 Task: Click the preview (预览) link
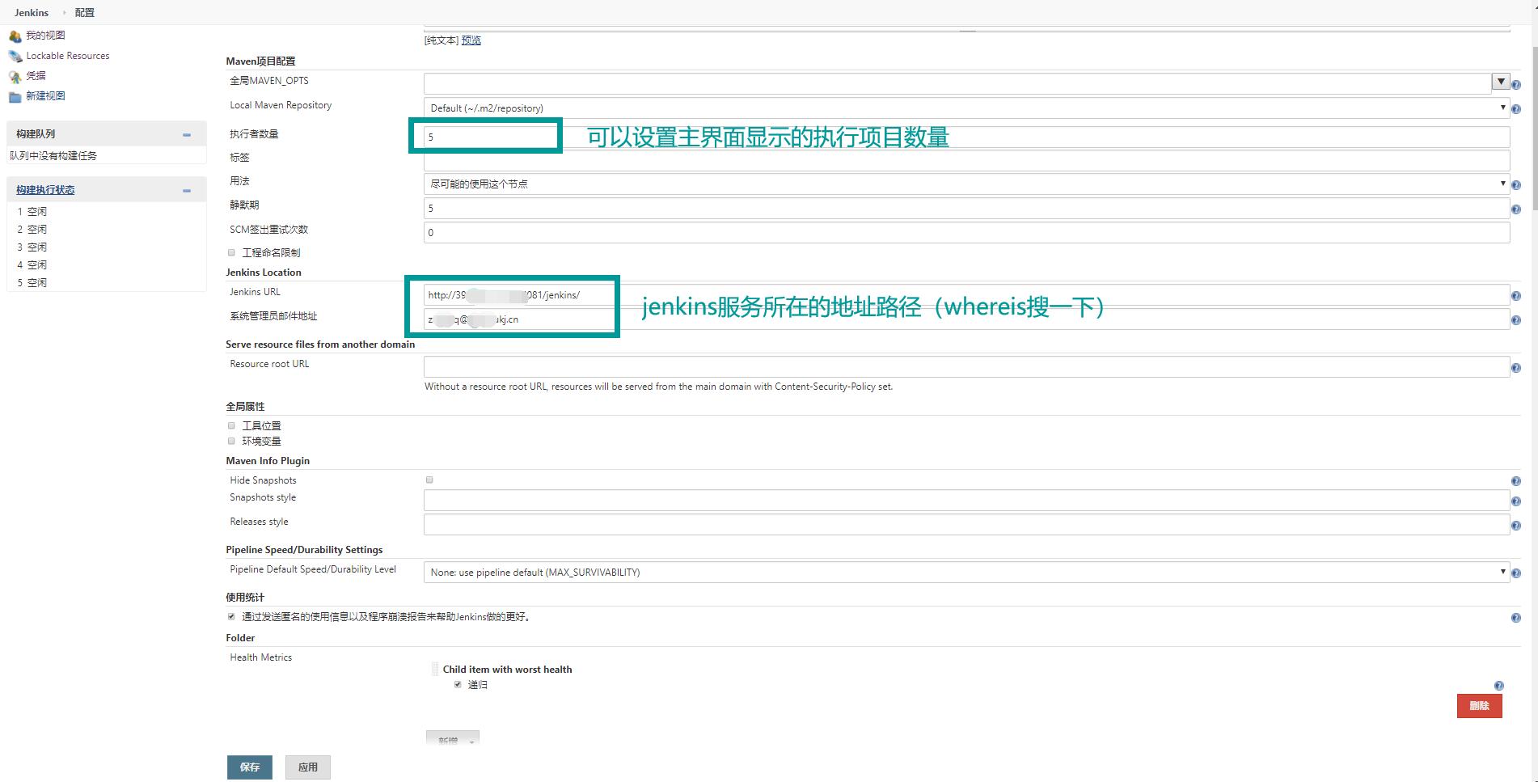(471, 40)
